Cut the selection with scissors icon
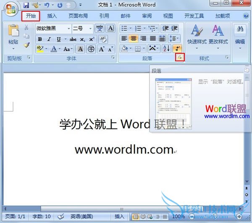Screen dimensions: 252x223 tap(26, 27)
